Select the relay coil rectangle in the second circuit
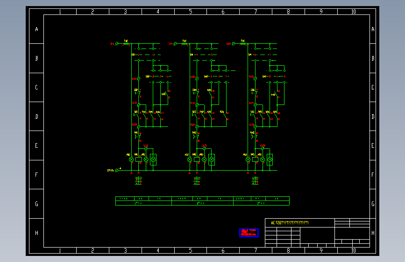 point(197,159)
